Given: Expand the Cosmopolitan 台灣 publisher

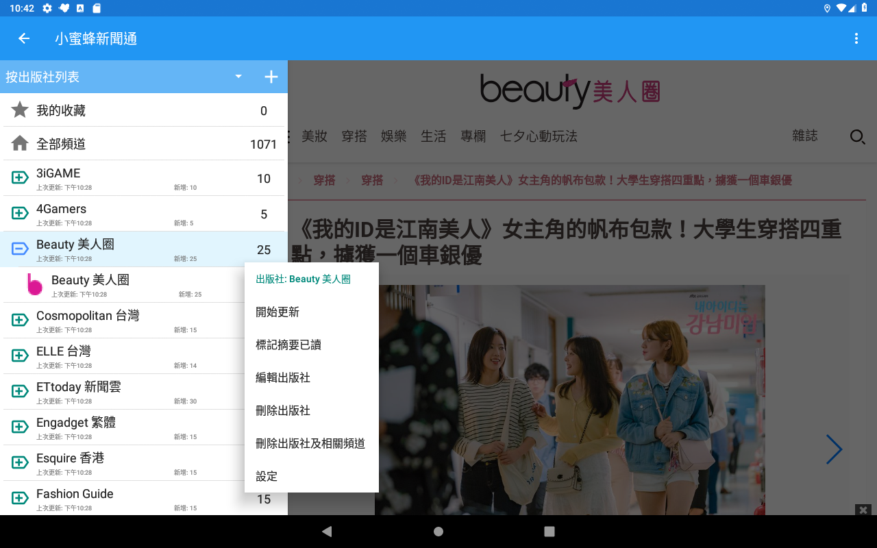Looking at the screenshot, I should [x=20, y=321].
